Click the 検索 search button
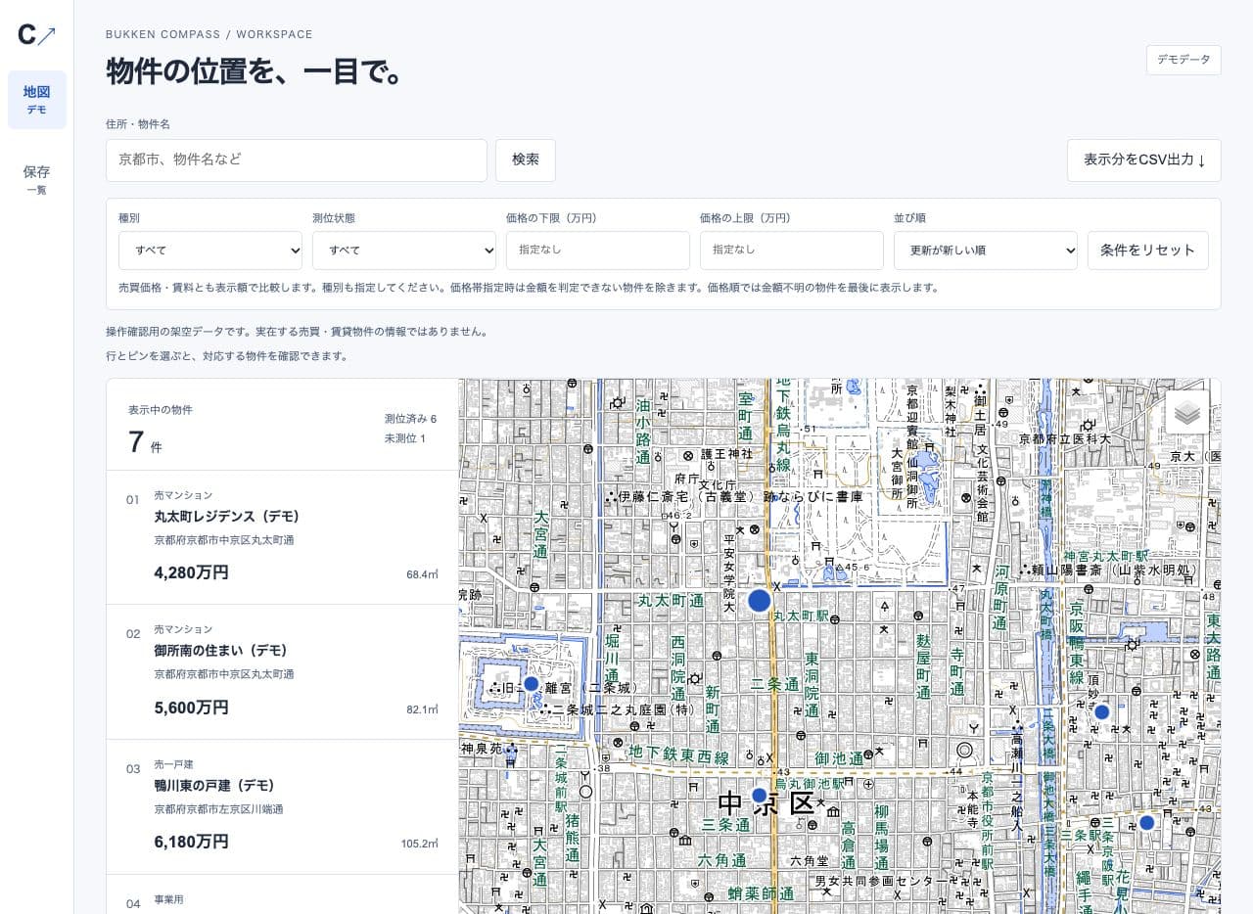This screenshot has width=1253, height=914. pos(526,160)
